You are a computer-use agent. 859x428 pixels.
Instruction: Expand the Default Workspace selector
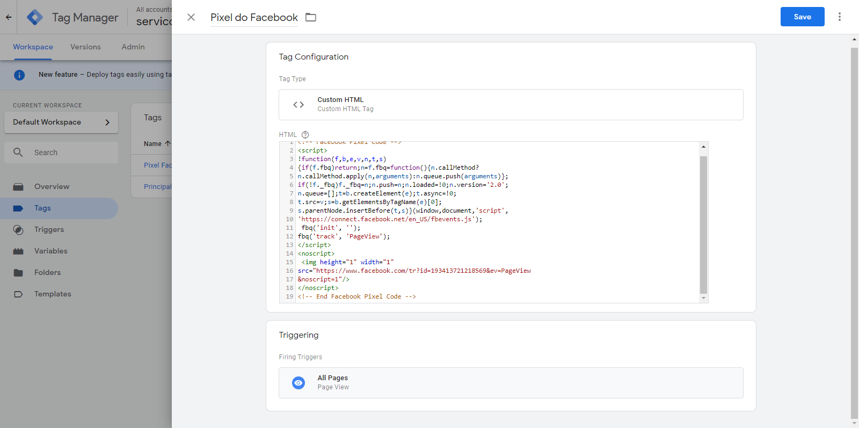coord(61,122)
